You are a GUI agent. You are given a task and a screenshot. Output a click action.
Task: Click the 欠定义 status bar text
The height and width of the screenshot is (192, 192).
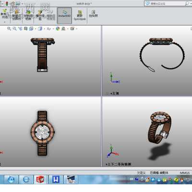pos(141,173)
